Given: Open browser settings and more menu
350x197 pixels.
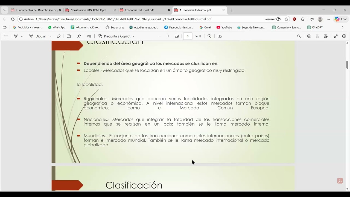Looking at the screenshot, I should [x=328, y=19].
